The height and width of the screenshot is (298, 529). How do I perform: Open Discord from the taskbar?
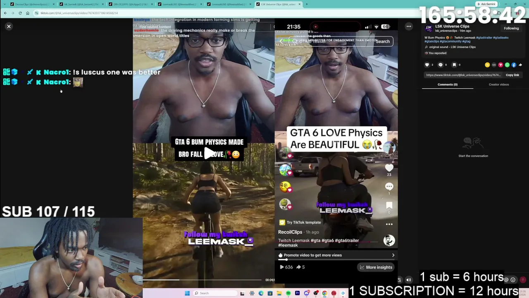pos(306,293)
